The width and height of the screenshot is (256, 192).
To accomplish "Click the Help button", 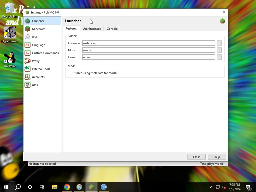I will tap(217, 157).
